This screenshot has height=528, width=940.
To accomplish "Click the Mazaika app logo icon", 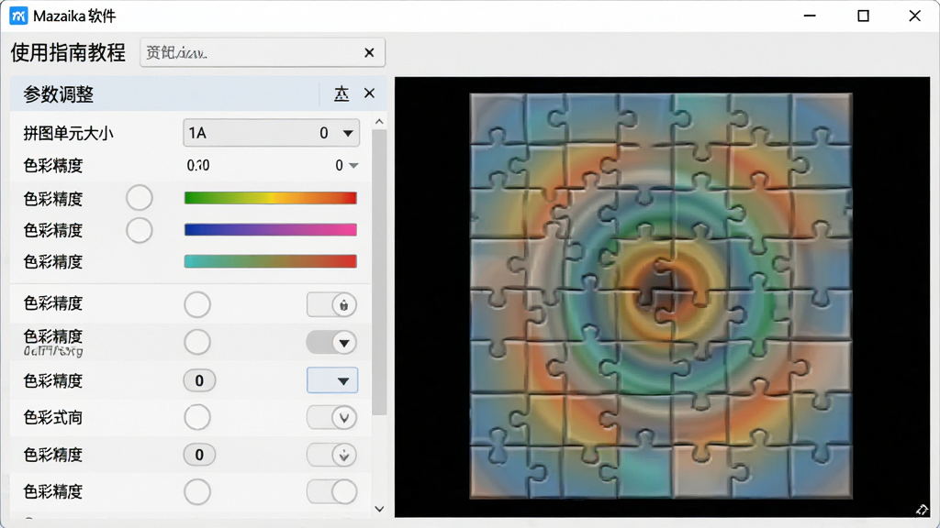I will coord(18,16).
